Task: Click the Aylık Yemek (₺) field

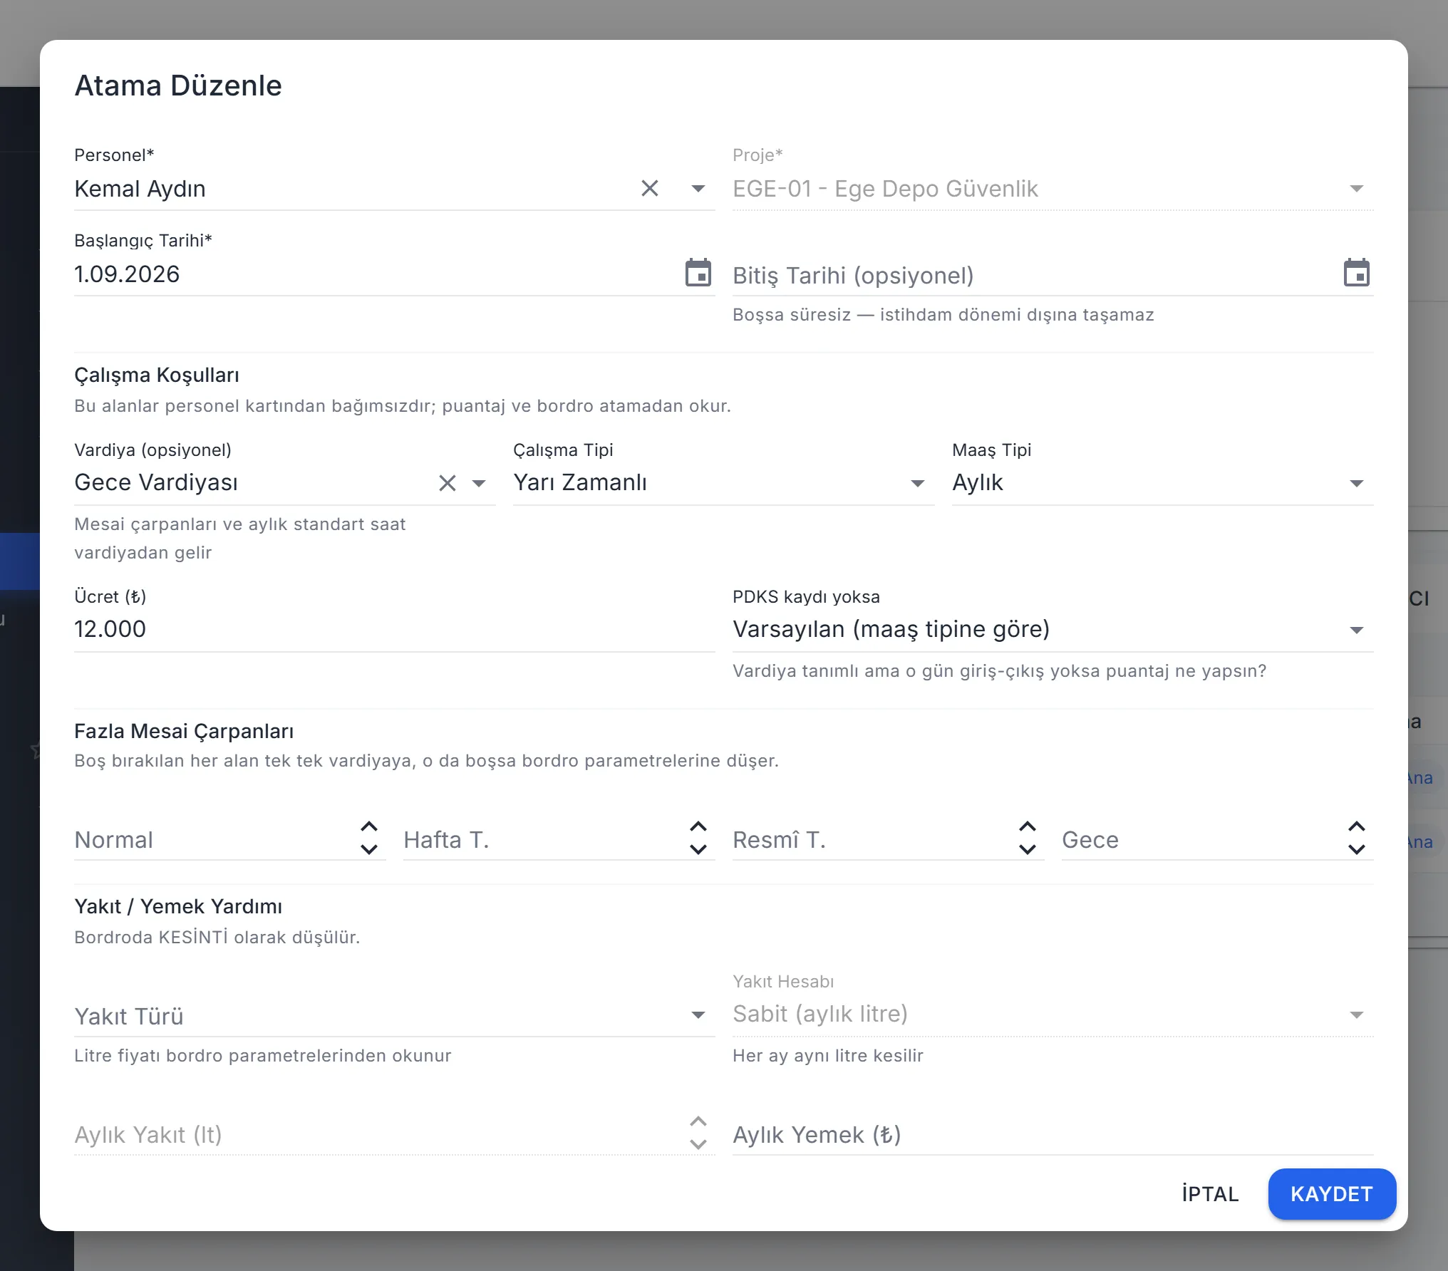Action: [1053, 1134]
